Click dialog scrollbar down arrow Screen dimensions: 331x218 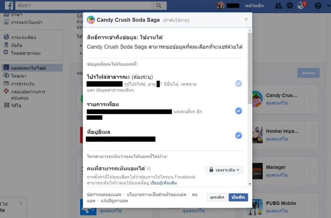pos(250,184)
